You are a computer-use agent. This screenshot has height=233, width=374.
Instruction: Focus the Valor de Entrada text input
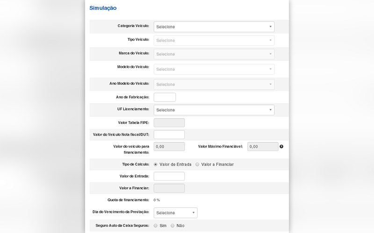point(169,176)
